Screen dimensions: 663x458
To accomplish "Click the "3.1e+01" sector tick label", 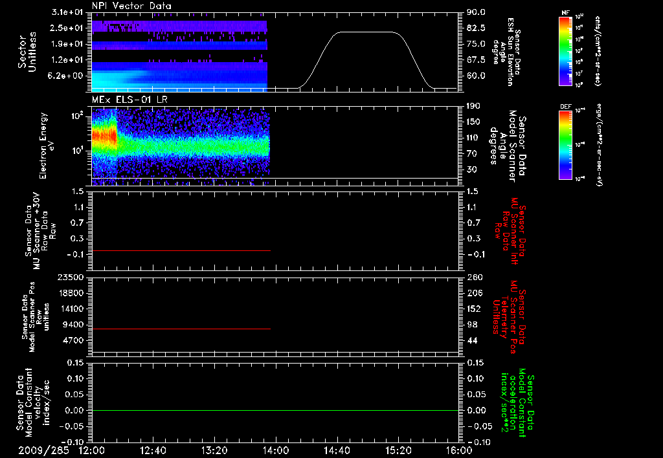I will click(67, 12).
